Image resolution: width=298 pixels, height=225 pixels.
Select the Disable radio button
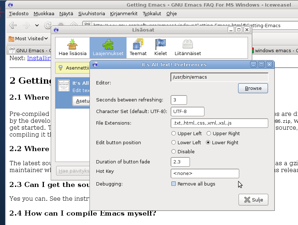(x=174, y=151)
